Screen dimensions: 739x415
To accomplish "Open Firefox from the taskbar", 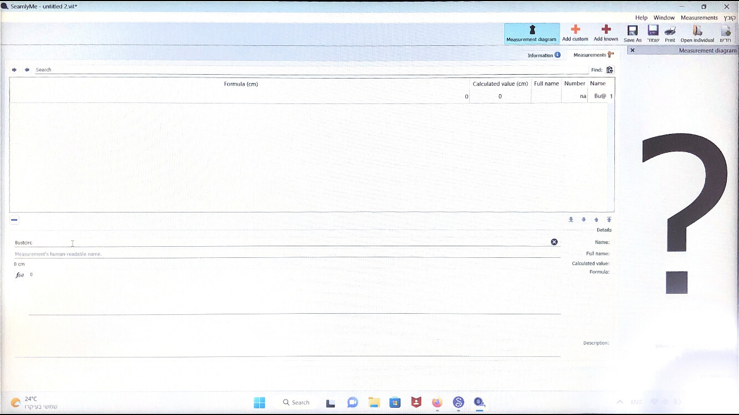I will pos(437,402).
